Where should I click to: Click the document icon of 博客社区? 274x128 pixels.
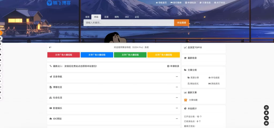(x=51, y=87)
